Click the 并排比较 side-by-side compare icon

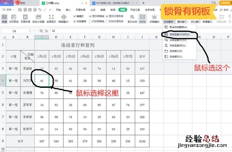pos(221,18)
